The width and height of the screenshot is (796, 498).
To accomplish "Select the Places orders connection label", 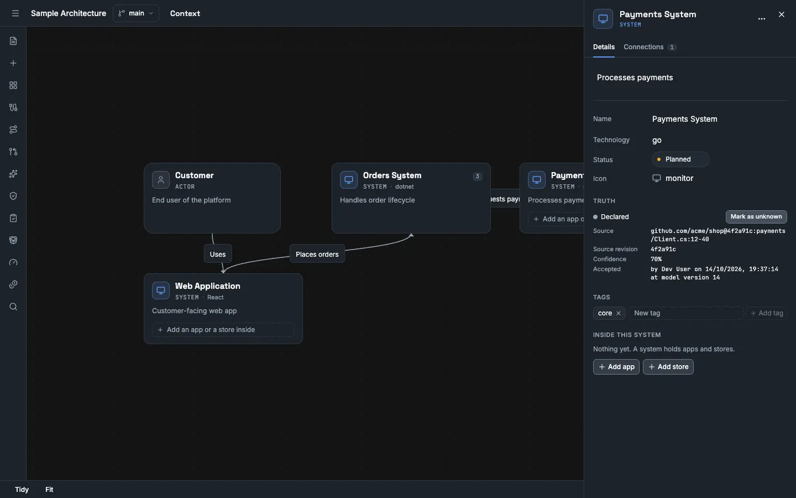I will pyautogui.click(x=317, y=254).
